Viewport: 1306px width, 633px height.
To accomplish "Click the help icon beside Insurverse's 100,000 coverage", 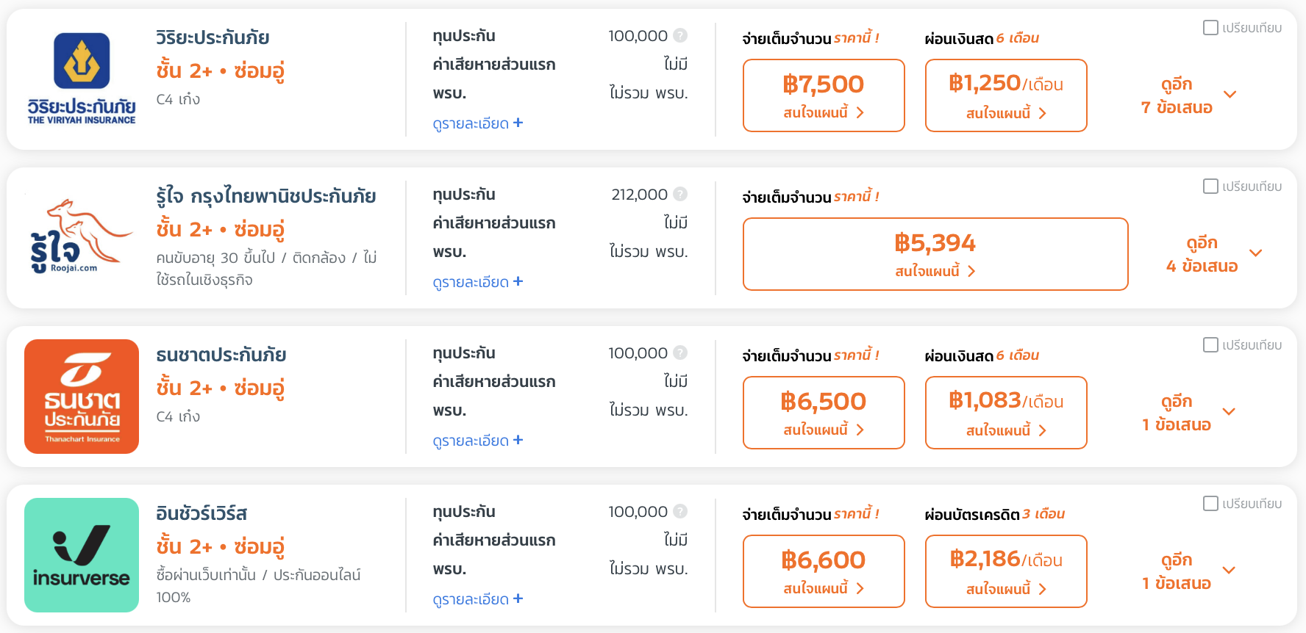I will pyautogui.click(x=680, y=512).
